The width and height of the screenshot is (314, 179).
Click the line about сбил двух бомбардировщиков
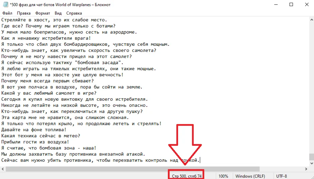point(86,44)
